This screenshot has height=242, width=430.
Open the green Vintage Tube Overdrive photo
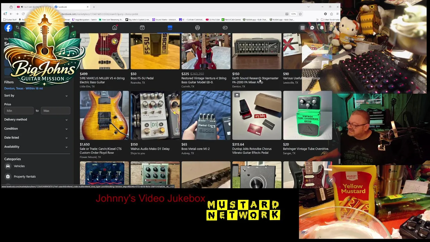tap(307, 115)
